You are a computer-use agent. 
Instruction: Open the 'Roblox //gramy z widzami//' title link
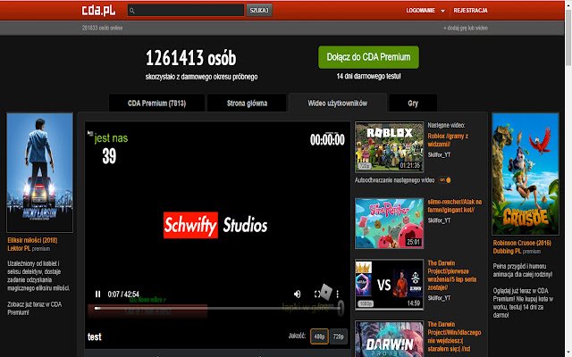click(x=448, y=140)
